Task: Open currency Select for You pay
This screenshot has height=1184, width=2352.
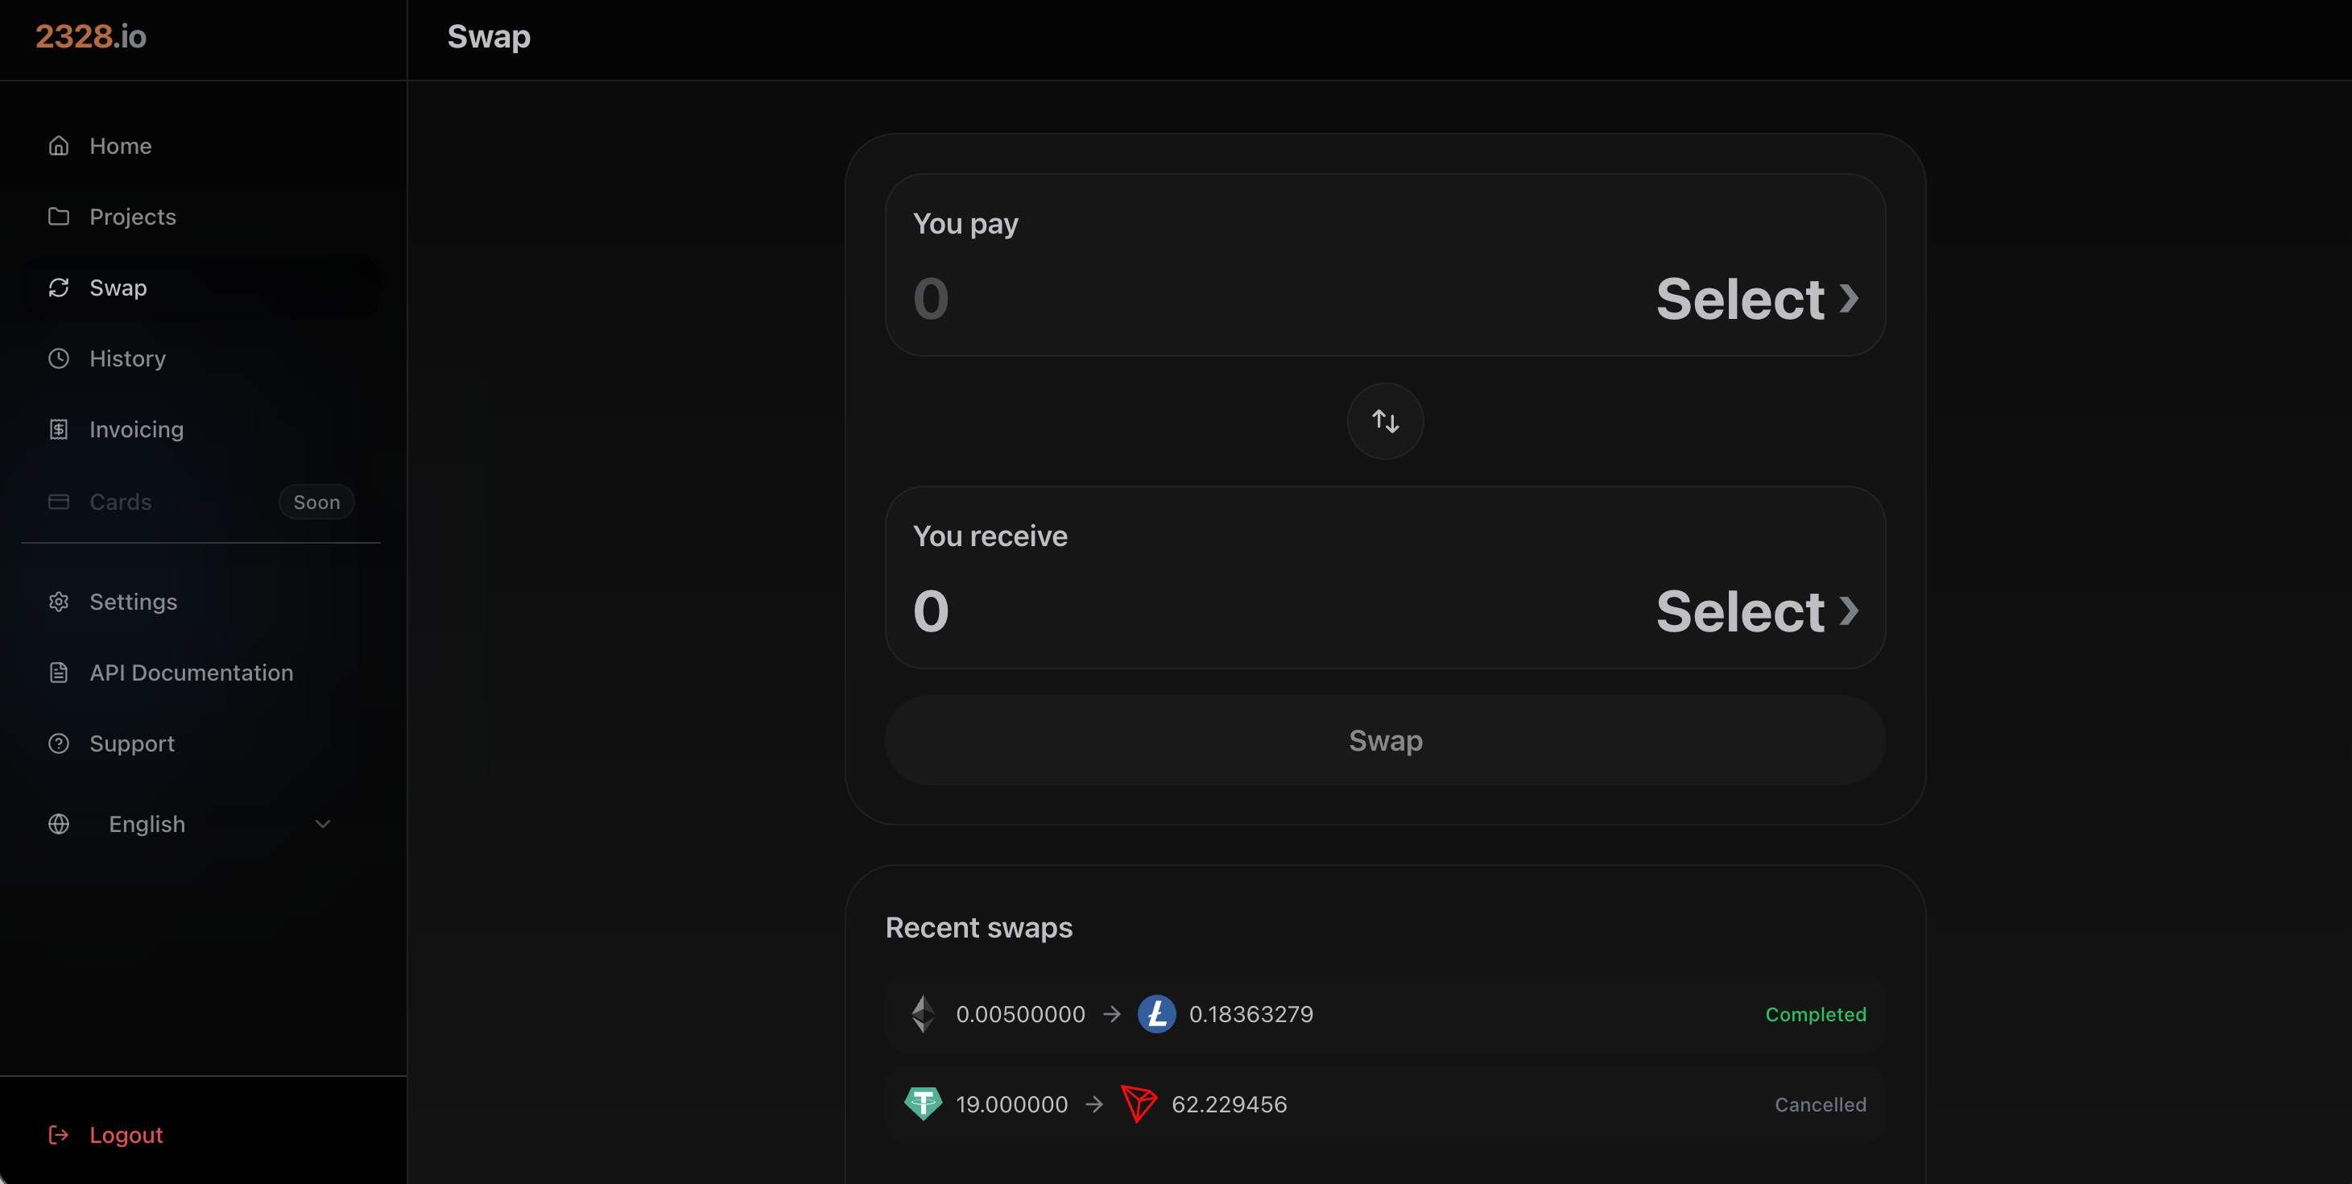Action: pos(1755,299)
